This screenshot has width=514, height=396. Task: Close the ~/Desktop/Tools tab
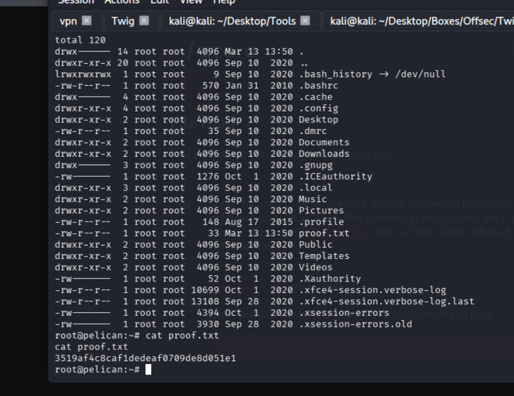pos(305,21)
